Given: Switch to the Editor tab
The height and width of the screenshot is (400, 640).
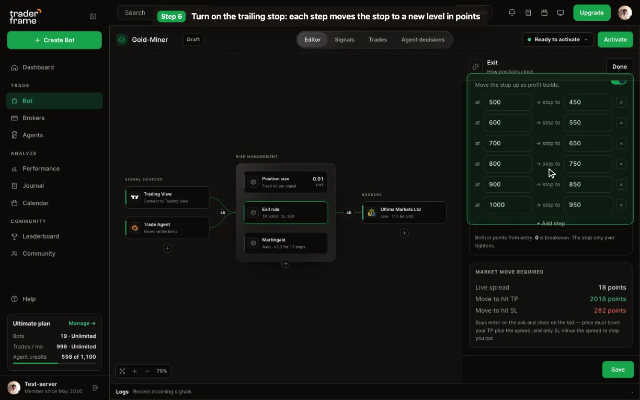Looking at the screenshot, I should point(313,40).
